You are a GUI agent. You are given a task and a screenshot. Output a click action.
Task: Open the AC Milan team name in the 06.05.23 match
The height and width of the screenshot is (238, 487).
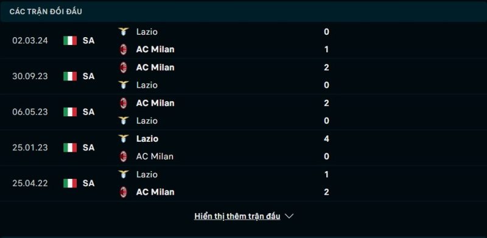155,103
